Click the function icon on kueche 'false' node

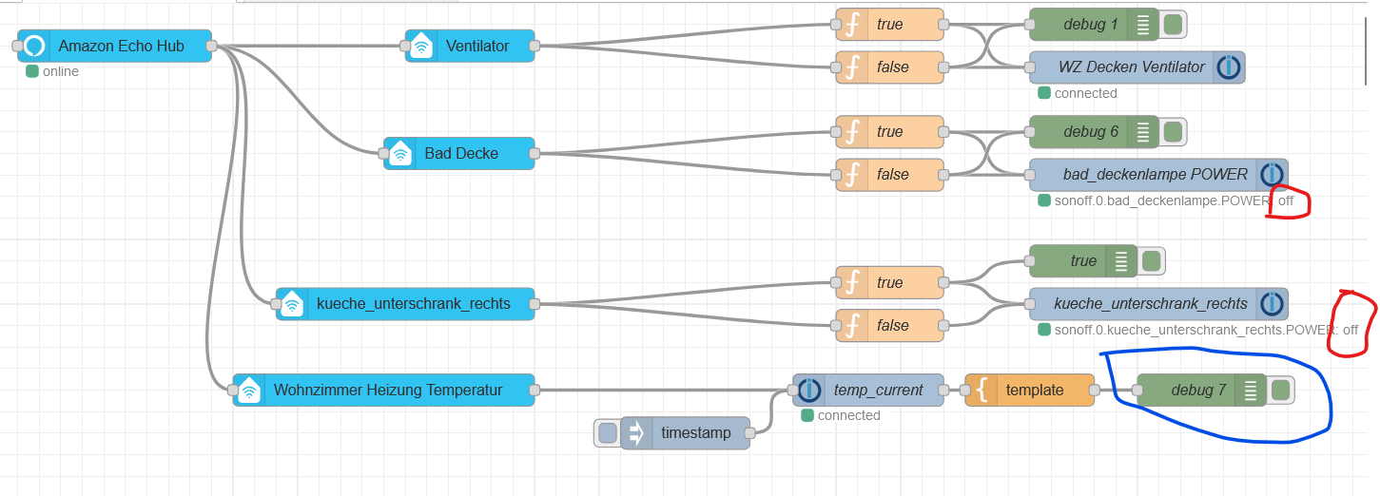(853, 326)
